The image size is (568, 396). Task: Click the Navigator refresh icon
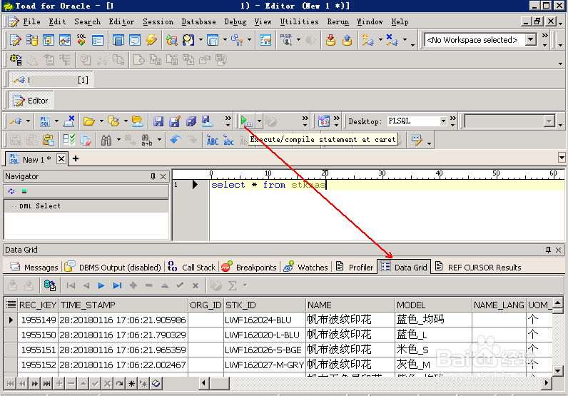11,191
